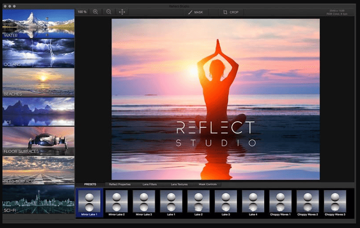Select the Choppy Waves 2 preset

tap(307, 203)
